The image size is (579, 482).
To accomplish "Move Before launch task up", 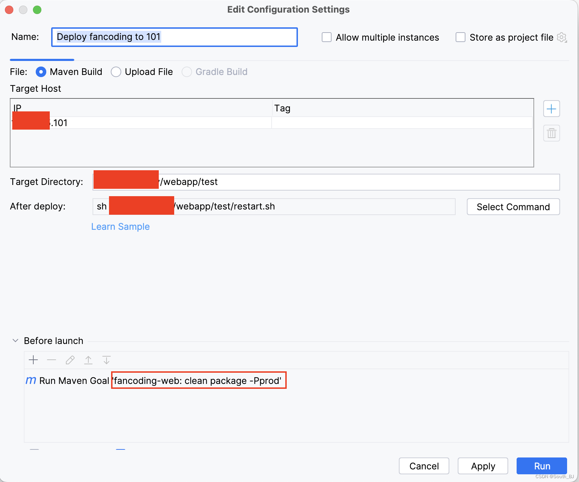I will (88, 360).
